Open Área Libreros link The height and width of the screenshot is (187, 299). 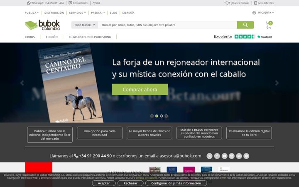coord(264,3)
